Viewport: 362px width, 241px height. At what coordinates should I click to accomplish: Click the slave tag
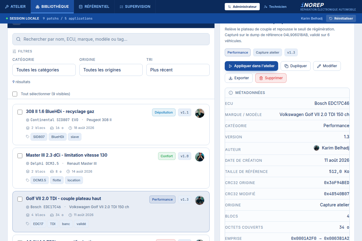coord(75,137)
